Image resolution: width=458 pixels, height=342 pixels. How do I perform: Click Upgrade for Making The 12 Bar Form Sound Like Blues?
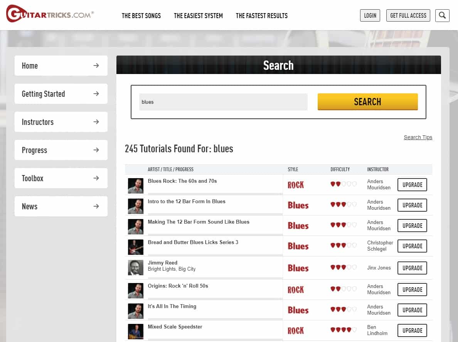tap(412, 226)
